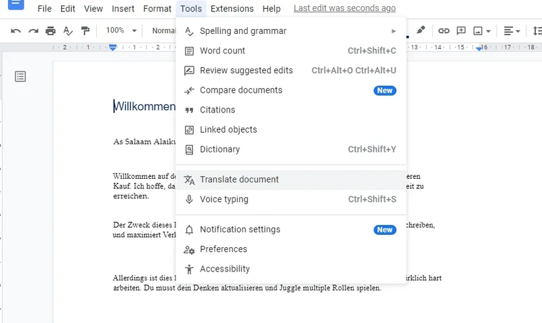Click the right indent marker on ruler
542x323 pixels.
[x=479, y=48]
